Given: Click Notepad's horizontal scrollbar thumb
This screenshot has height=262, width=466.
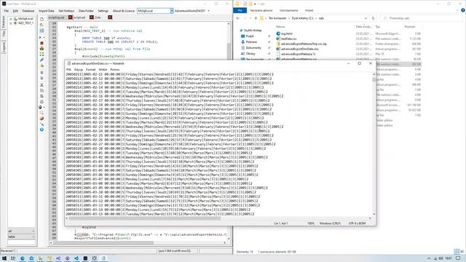Looking at the screenshot, I should [x=144, y=218].
